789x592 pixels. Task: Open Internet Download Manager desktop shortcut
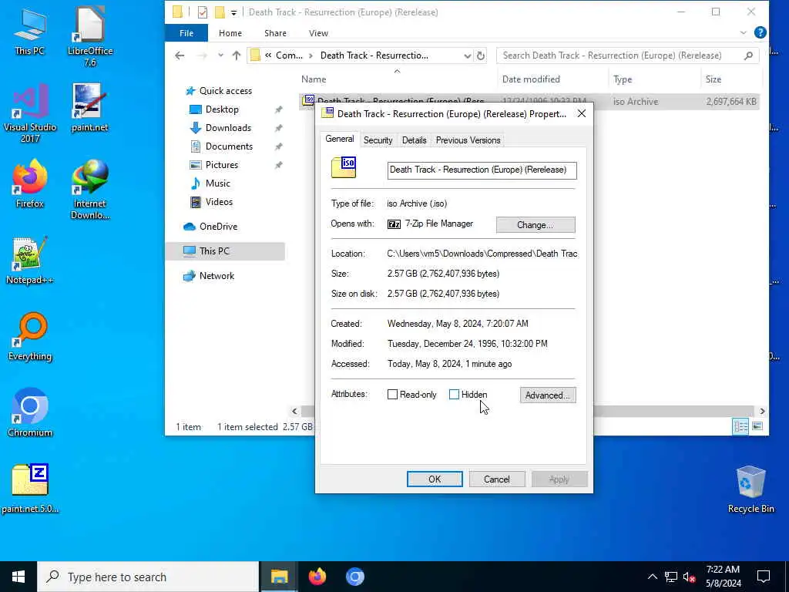click(x=90, y=190)
